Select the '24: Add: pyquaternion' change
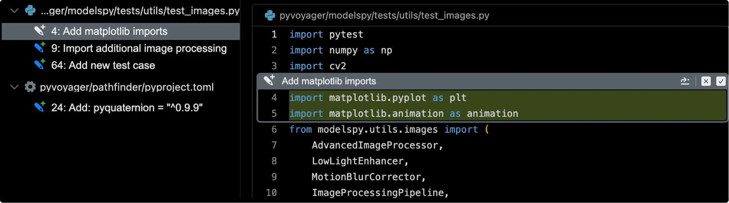The width and height of the screenshot is (729, 203). [127, 107]
